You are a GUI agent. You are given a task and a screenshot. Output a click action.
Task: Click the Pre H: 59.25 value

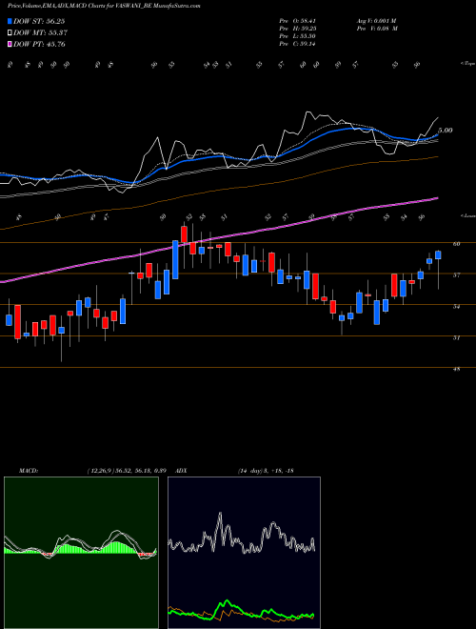298,29
